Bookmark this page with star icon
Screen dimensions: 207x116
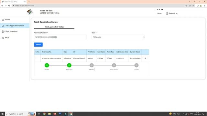(x=193, y=6)
